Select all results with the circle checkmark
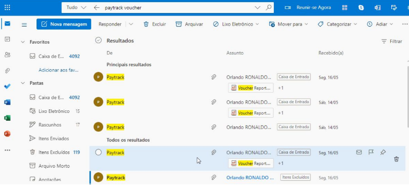The image size is (409, 190). pos(98,40)
